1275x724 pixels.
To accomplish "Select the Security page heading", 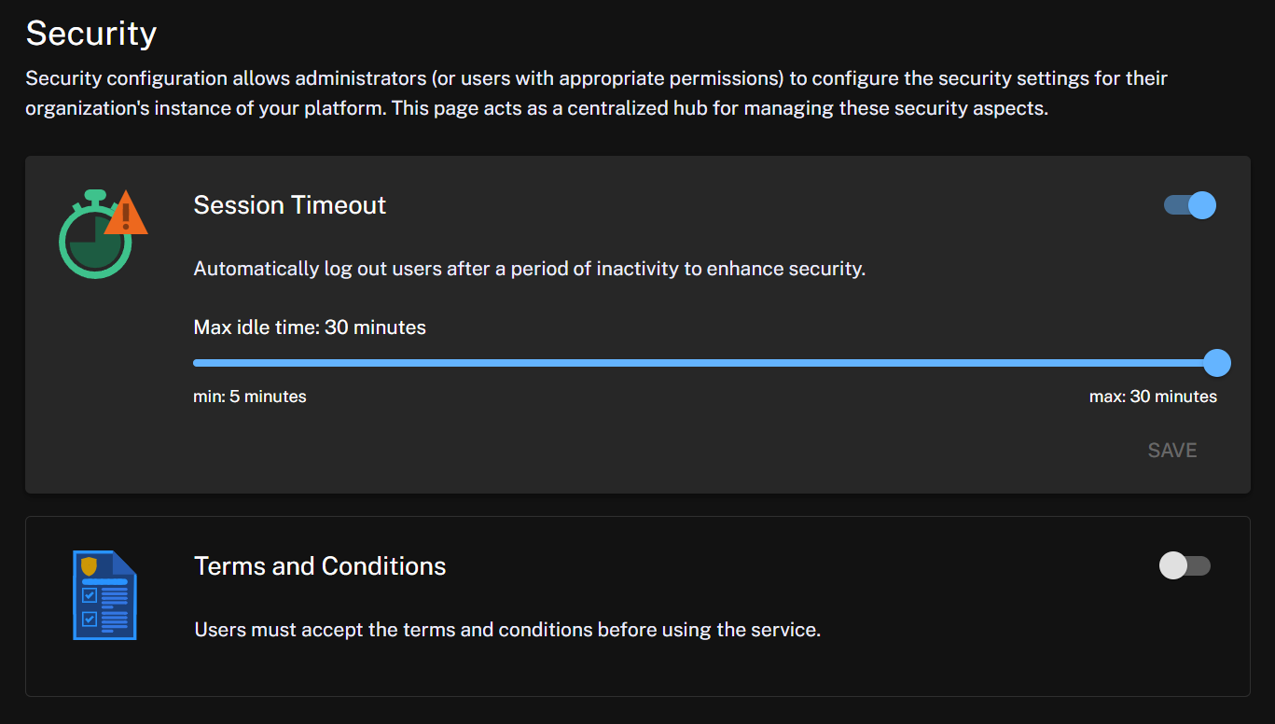I will pyautogui.click(x=90, y=34).
